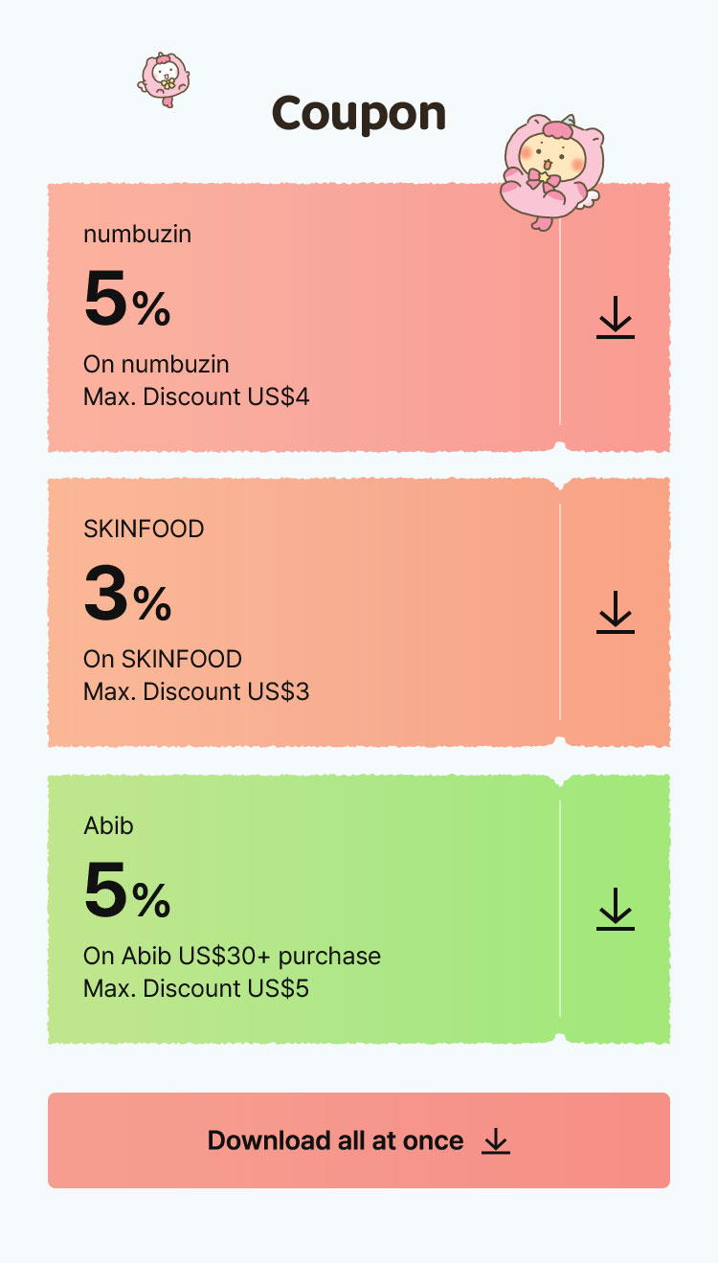Click the download arrow in the bottom button
718x1263 pixels.
click(x=495, y=1140)
